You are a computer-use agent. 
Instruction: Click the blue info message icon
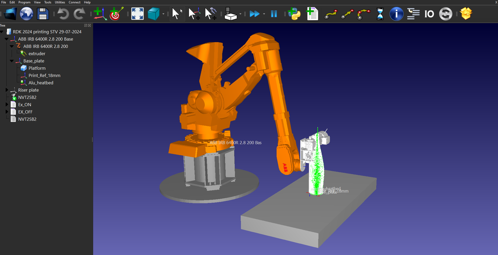[396, 14]
